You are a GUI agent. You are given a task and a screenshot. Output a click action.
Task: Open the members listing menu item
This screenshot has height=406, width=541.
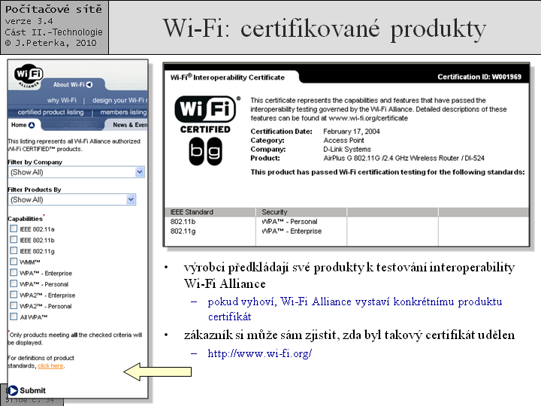(123, 112)
